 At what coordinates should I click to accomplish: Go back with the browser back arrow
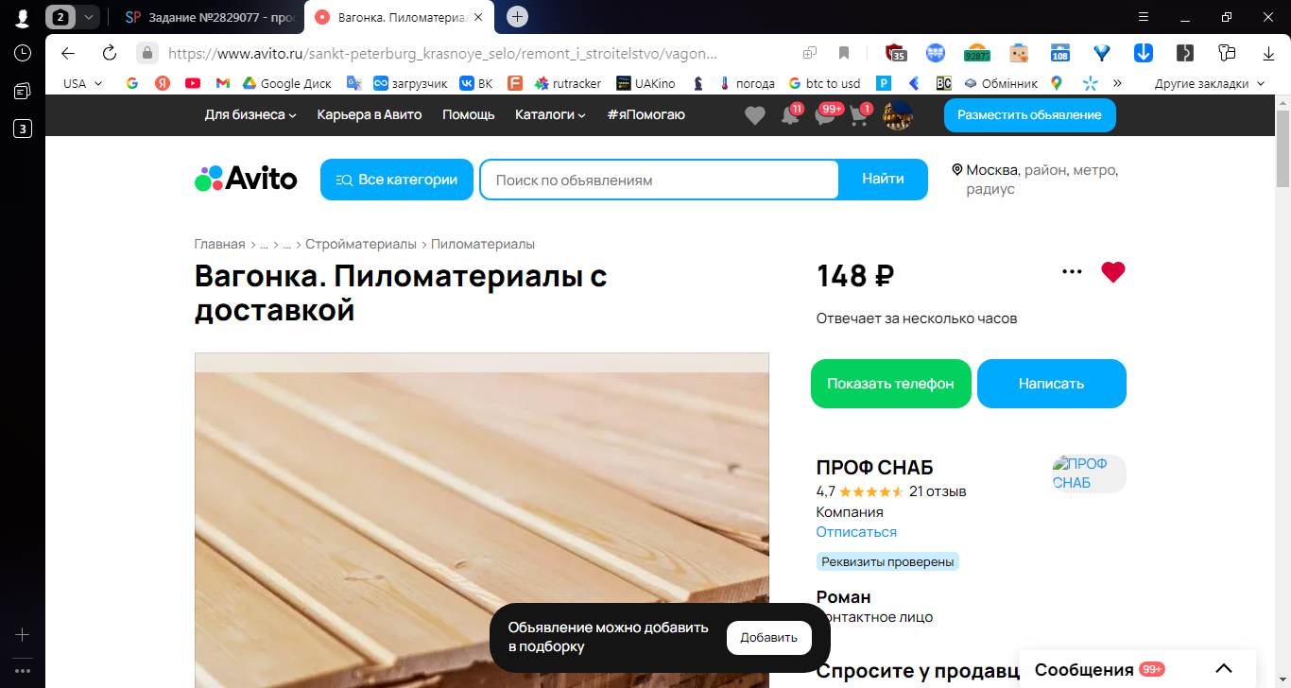point(68,53)
